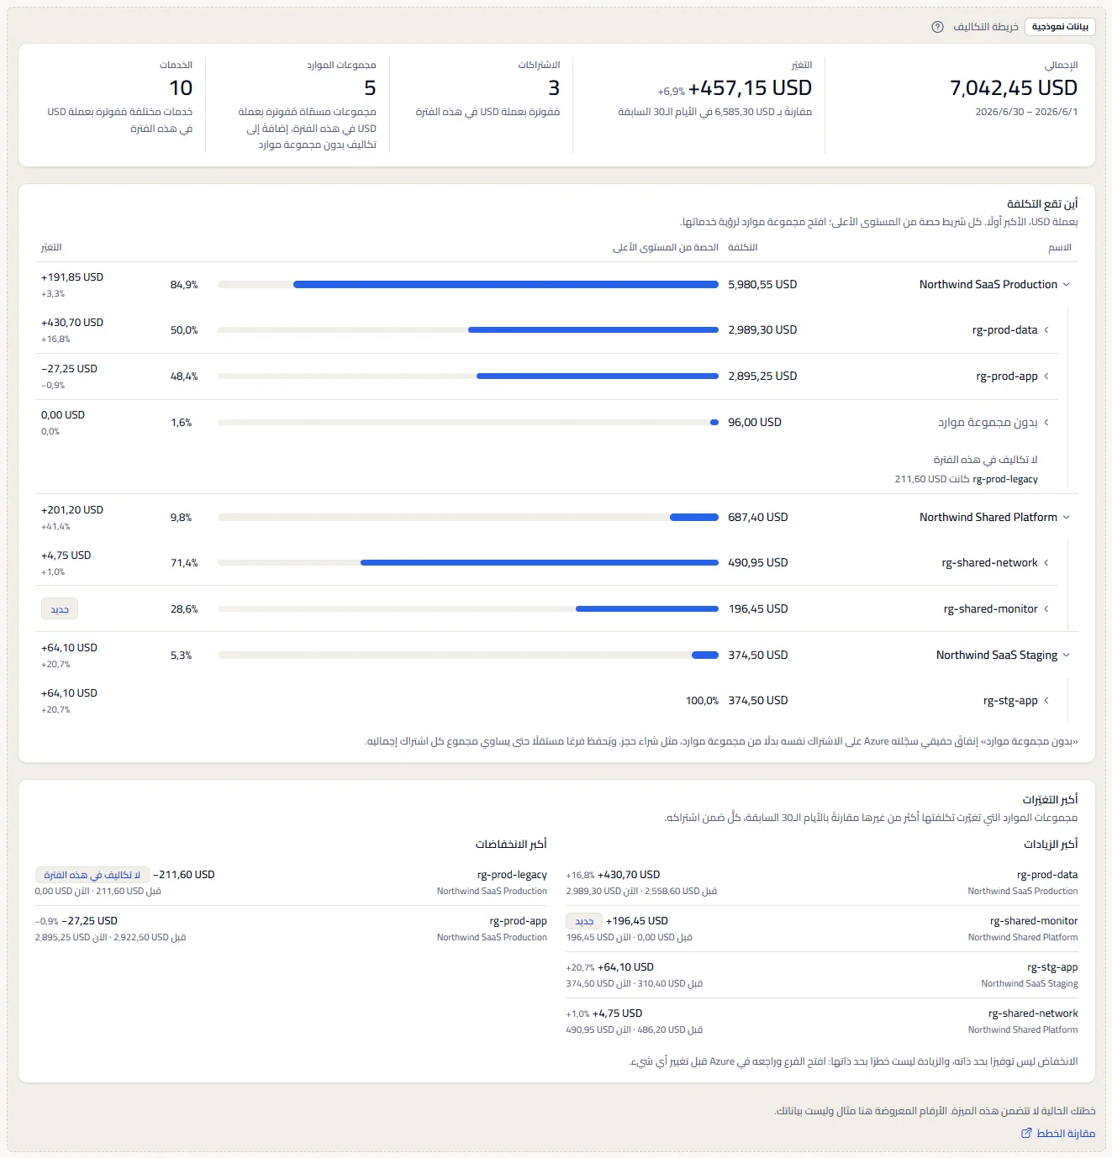Click the الحصة من المستوى الأعلى column header
This screenshot has width=1112, height=1158.
click(x=666, y=248)
